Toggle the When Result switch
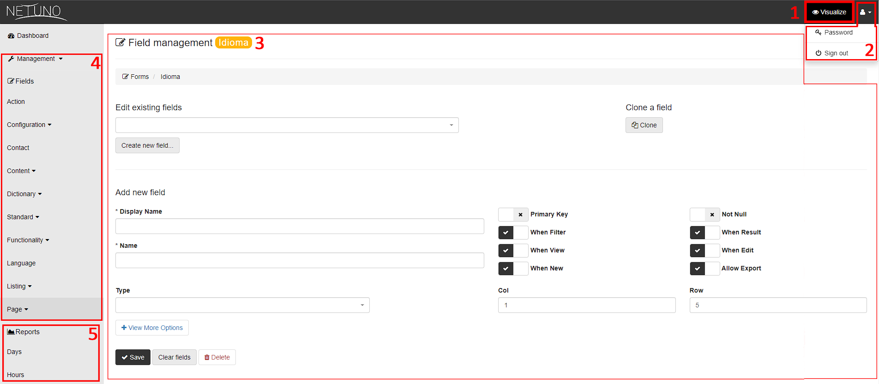This screenshot has width=879, height=384. 704,233
